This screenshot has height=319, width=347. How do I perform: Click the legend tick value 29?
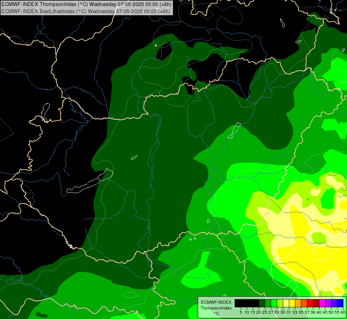pyautogui.click(x=277, y=312)
